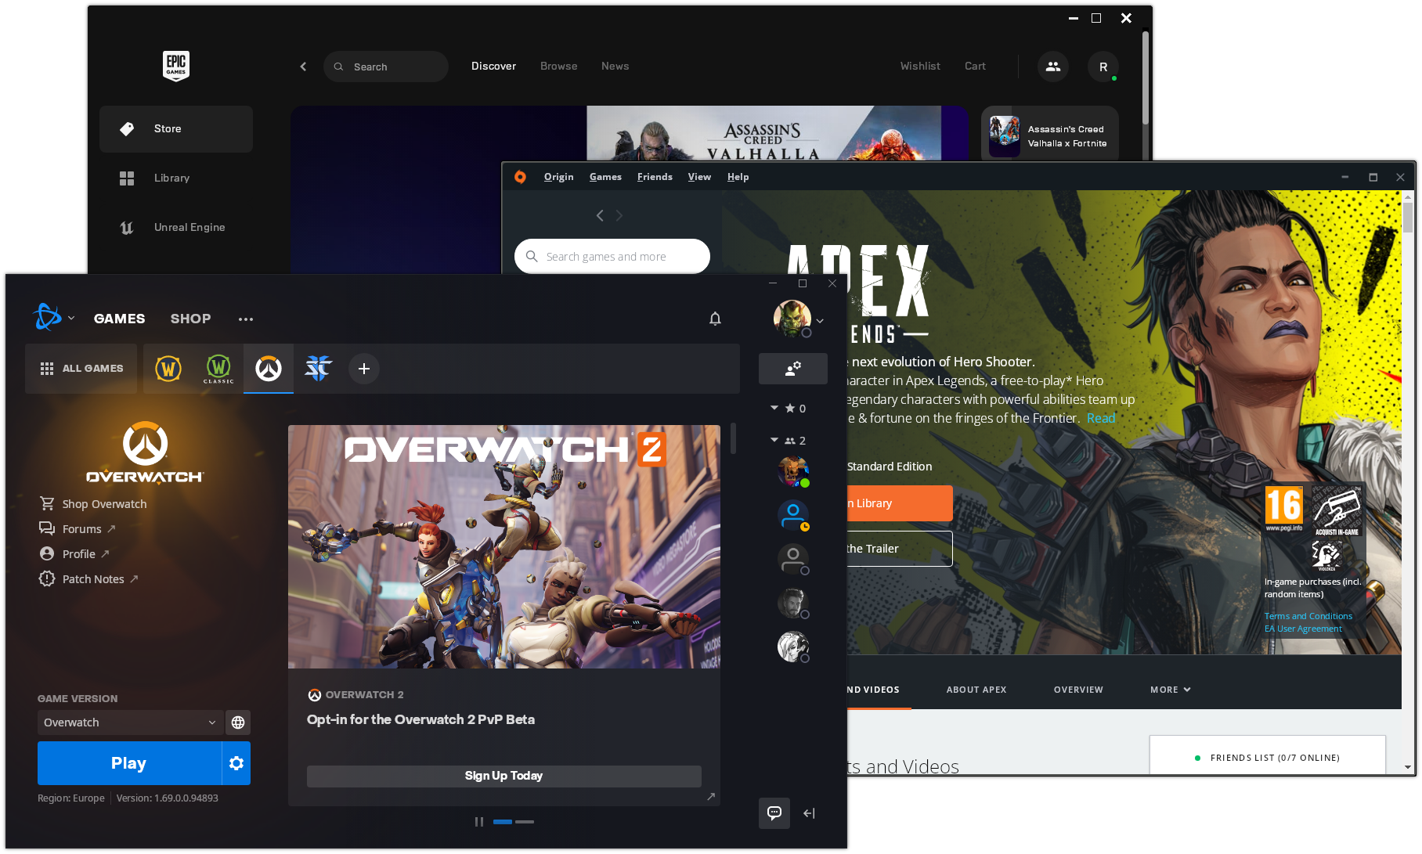1422x854 pixels.
Task: Select the World of Warcraft game icon
Action: 168,368
